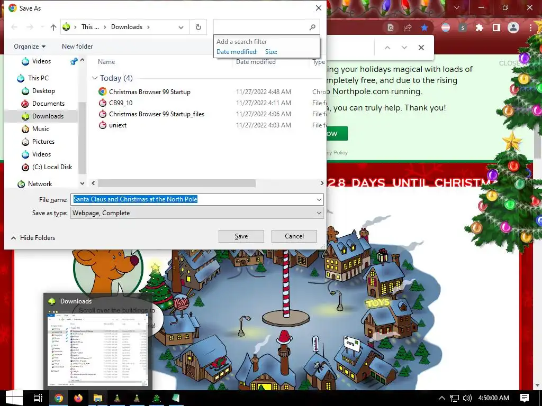Open the notifications icon in the system tray

pos(525,398)
